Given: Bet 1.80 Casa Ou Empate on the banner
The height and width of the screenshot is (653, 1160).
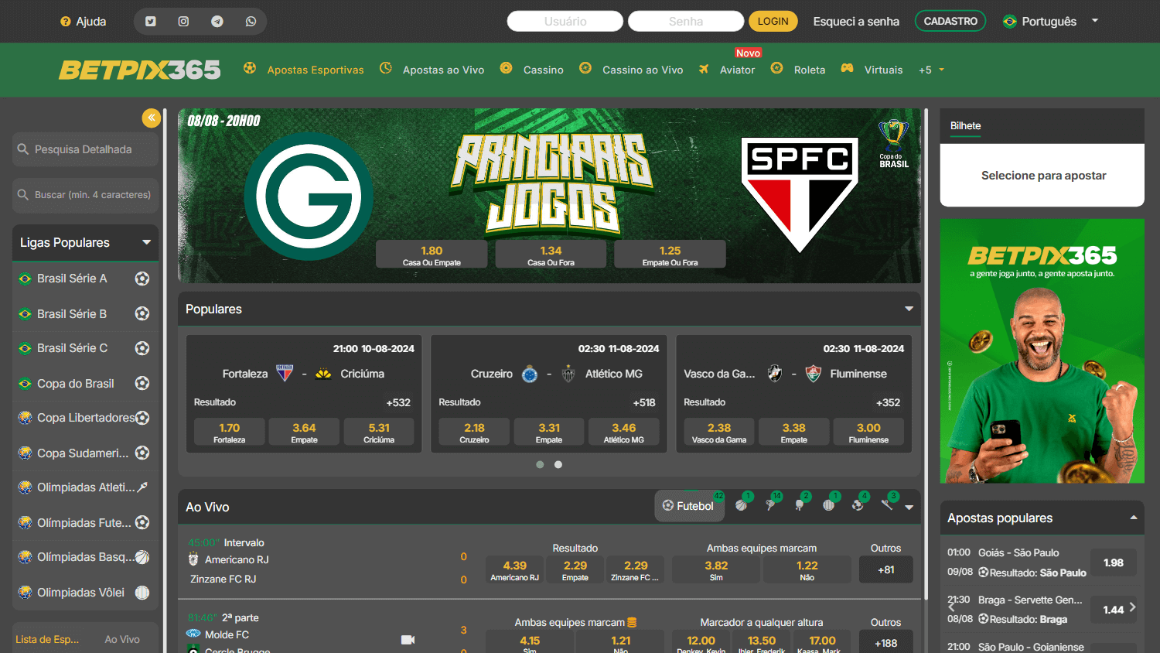Looking at the screenshot, I should [x=432, y=255].
